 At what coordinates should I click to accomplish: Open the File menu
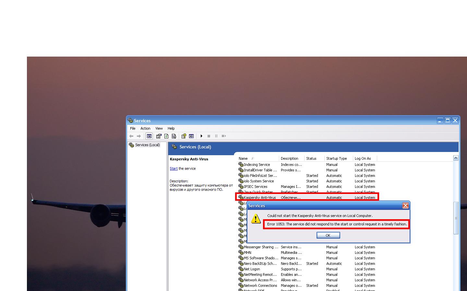133,128
